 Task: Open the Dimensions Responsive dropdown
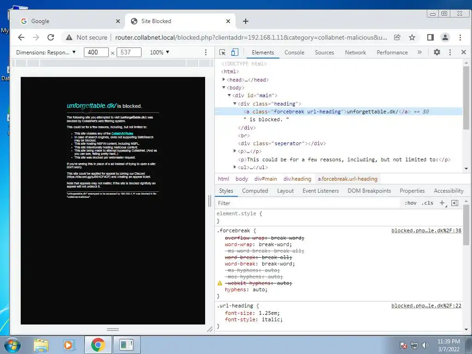(x=46, y=53)
